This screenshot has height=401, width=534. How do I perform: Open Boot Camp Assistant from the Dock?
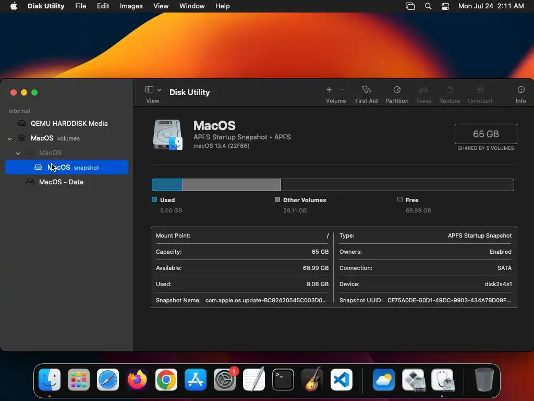point(413,380)
